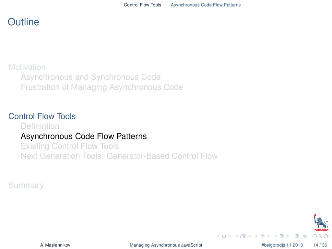Open Asynchronous Code Flow Patterns header tab

coord(206,5)
